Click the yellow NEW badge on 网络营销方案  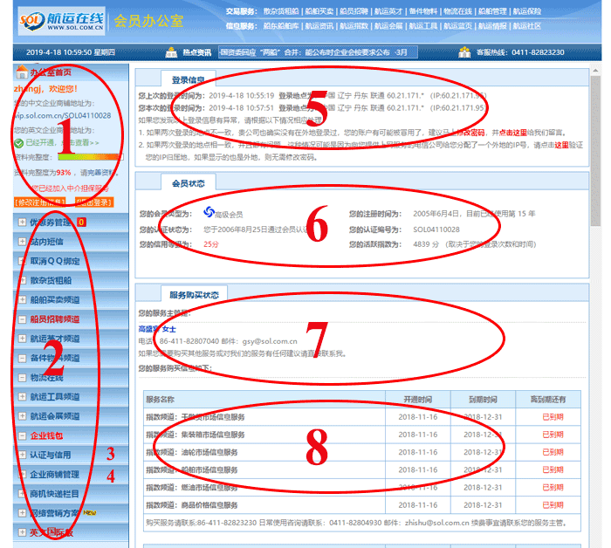click(90, 512)
